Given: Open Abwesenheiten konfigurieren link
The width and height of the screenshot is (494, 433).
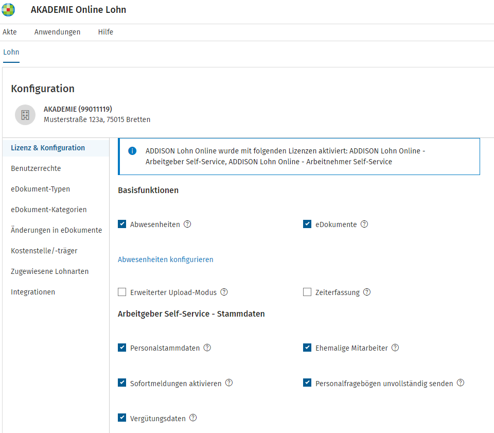Looking at the screenshot, I should coord(165,259).
